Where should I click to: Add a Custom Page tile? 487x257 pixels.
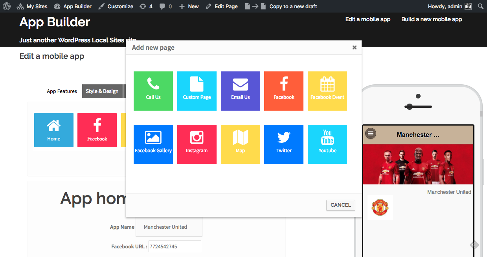point(197,91)
